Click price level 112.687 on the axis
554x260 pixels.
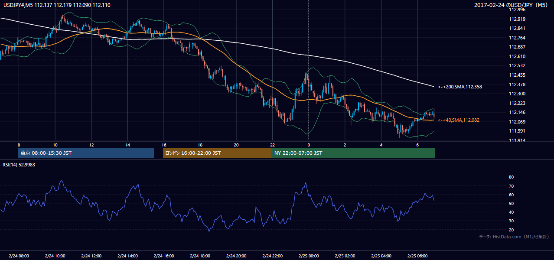pyautogui.click(x=517, y=47)
